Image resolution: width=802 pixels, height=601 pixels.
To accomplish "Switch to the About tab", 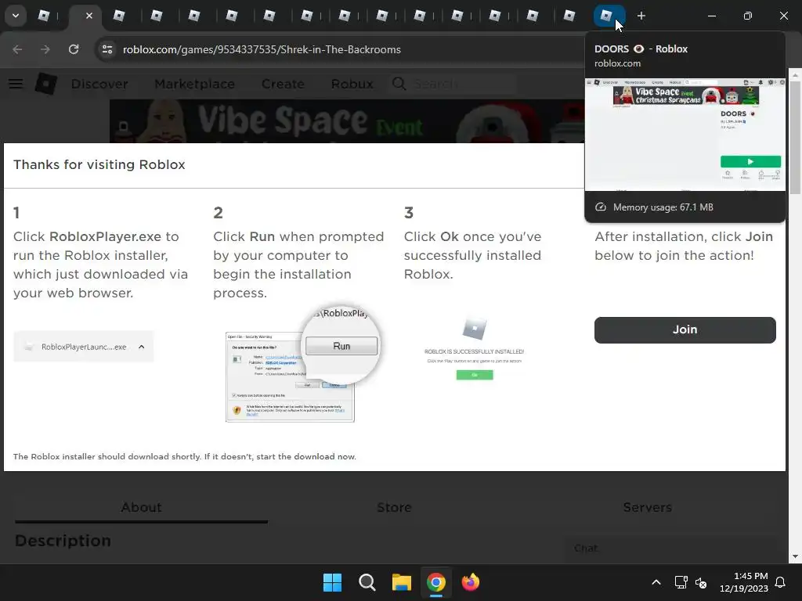I will coord(141,507).
